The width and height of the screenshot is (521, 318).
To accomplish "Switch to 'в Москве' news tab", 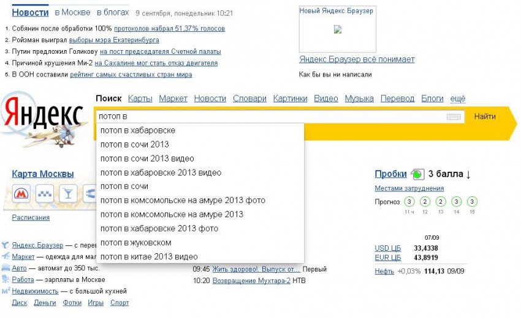I will pyautogui.click(x=72, y=12).
